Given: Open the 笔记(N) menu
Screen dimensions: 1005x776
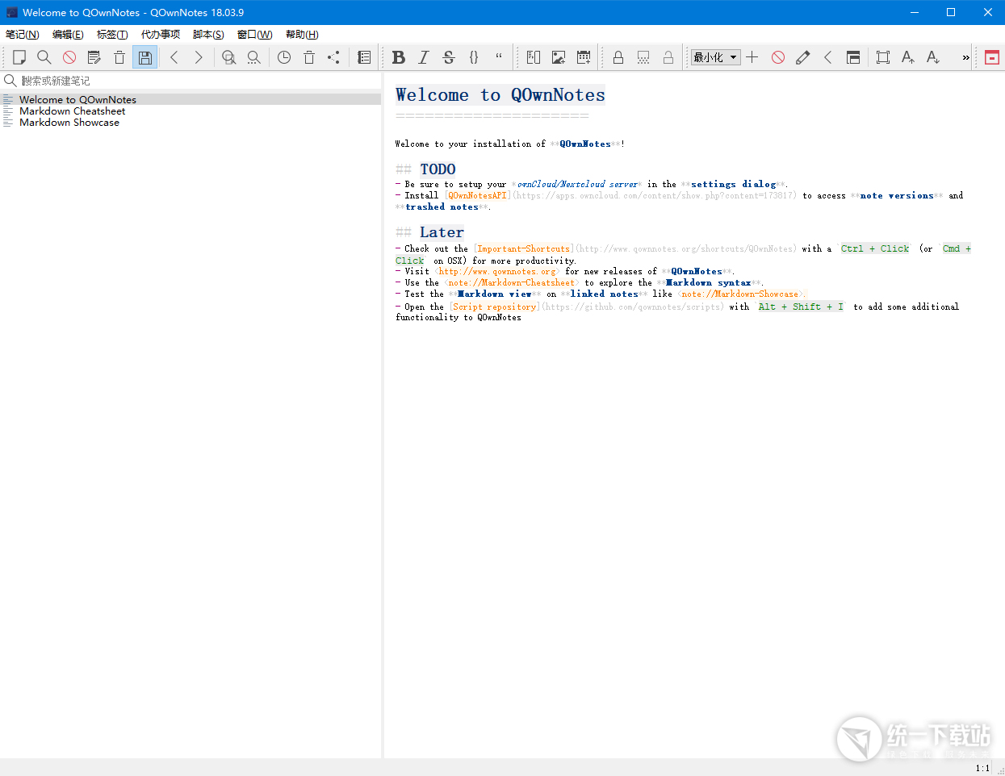Looking at the screenshot, I should tap(22, 35).
